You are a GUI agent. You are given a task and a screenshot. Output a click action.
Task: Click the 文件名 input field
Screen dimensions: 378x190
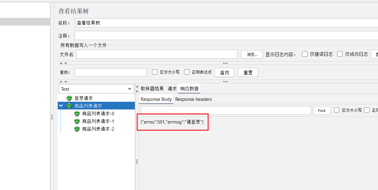pos(156,54)
